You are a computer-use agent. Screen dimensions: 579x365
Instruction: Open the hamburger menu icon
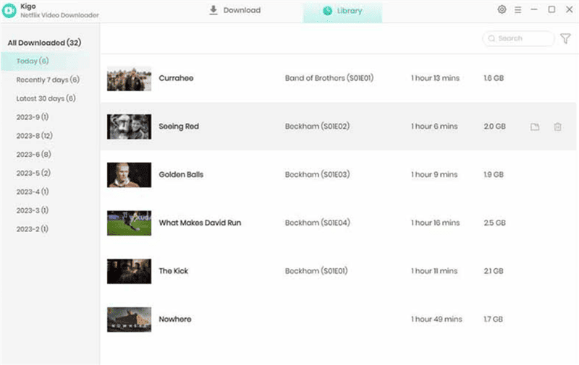517,10
